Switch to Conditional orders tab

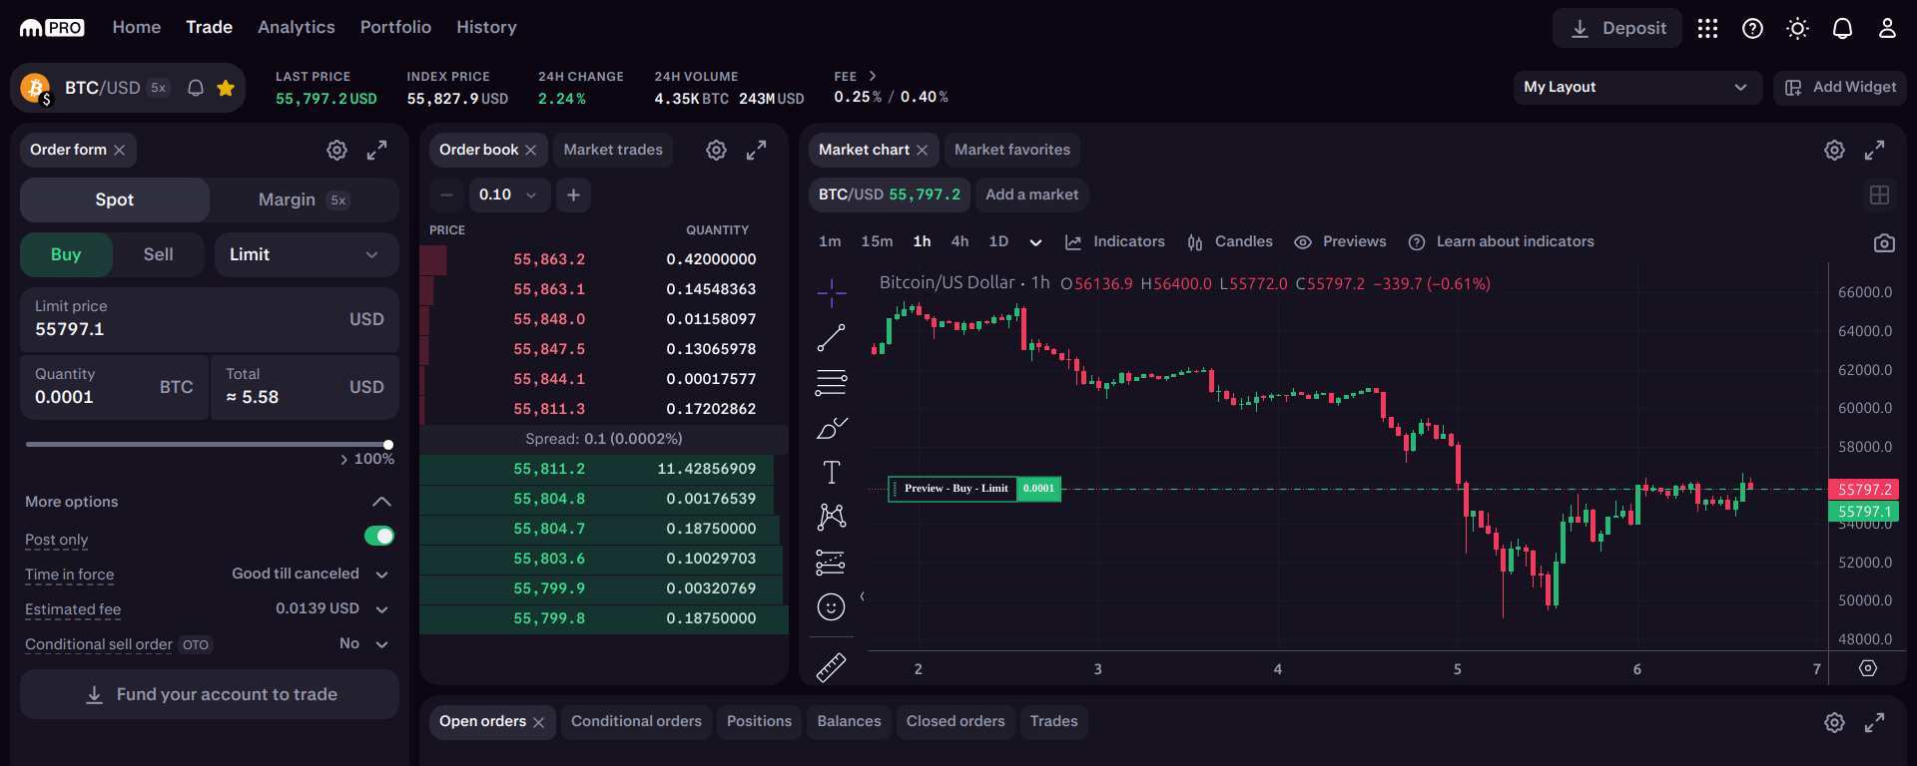click(x=636, y=721)
